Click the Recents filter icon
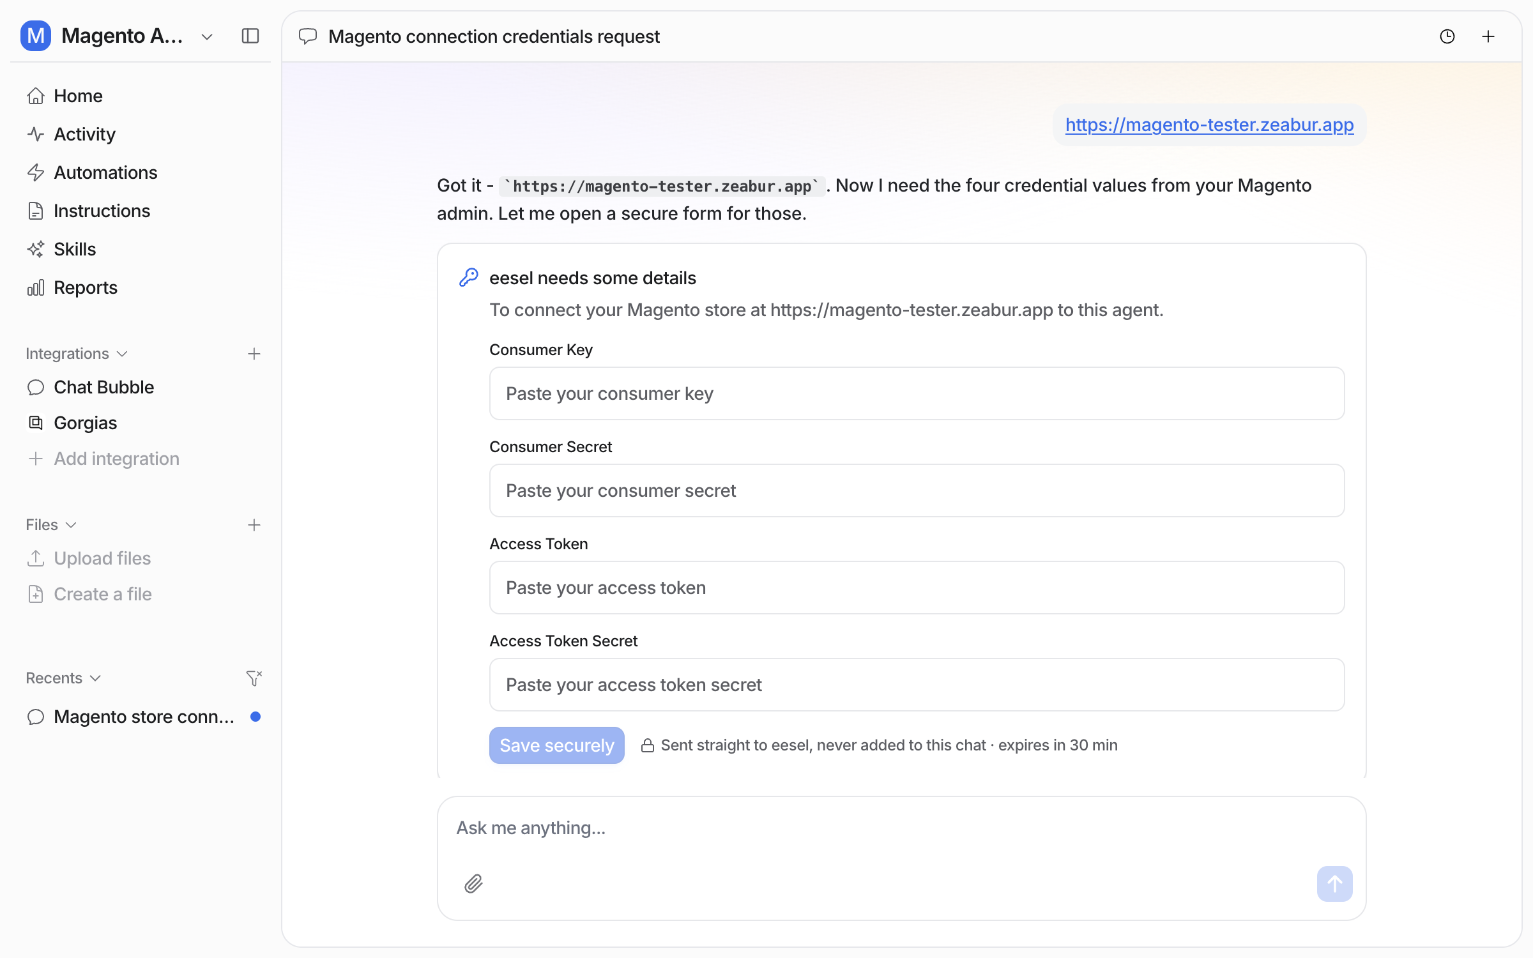The image size is (1533, 958). (254, 678)
